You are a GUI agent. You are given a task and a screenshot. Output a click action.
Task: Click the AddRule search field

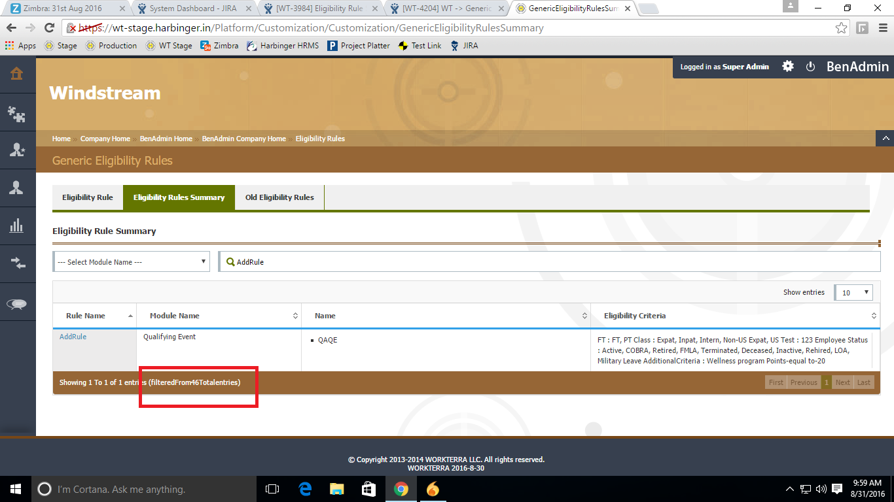(x=550, y=261)
